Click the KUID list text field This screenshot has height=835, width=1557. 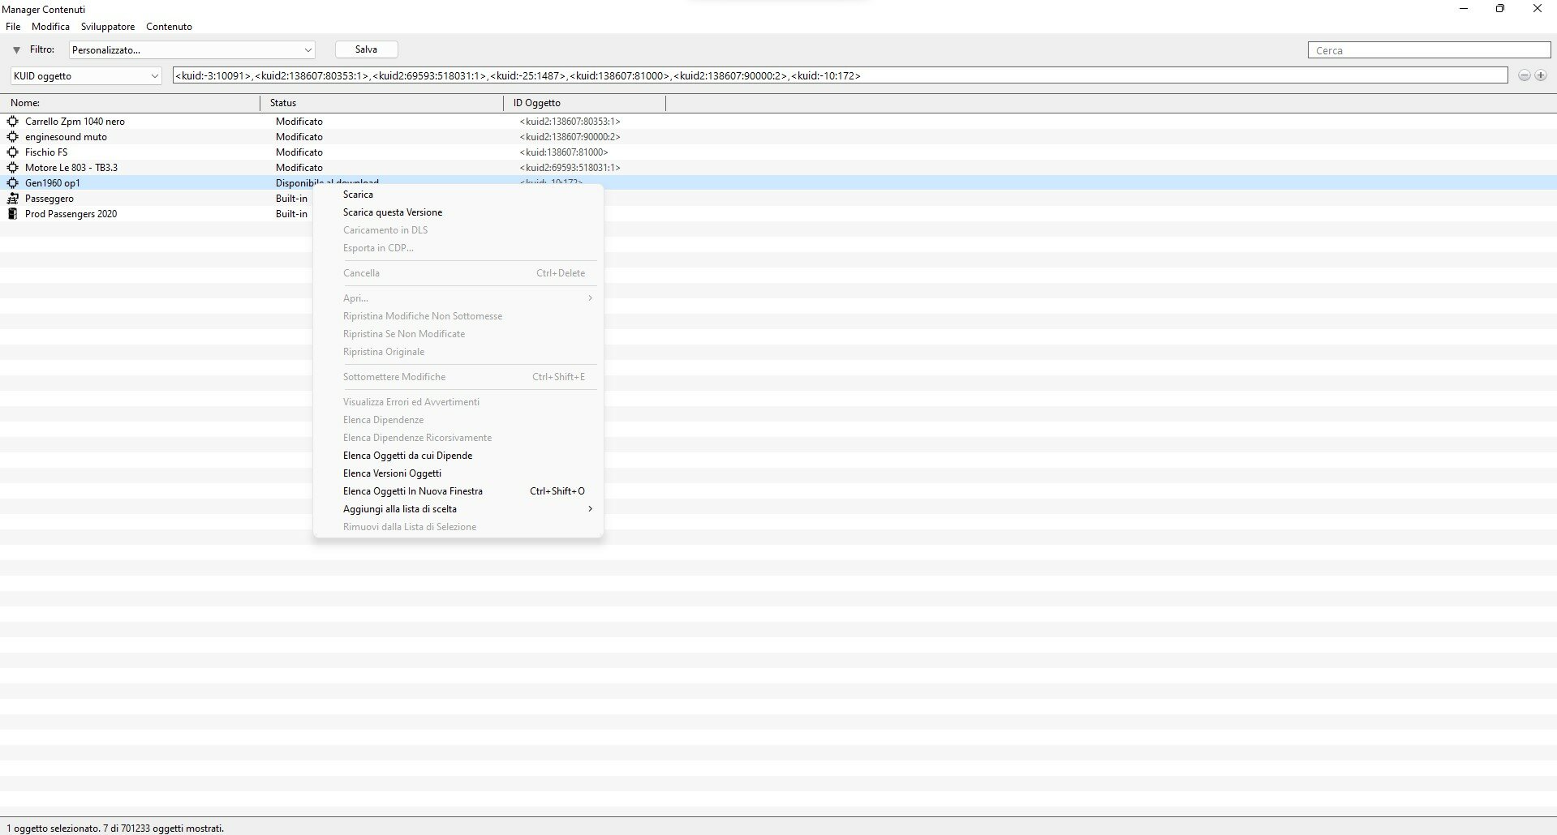(840, 75)
